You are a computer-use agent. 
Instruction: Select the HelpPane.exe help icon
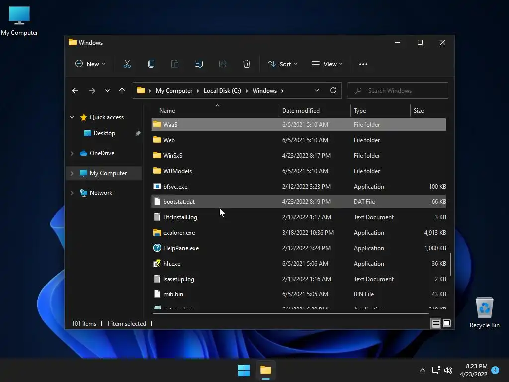[157, 248]
